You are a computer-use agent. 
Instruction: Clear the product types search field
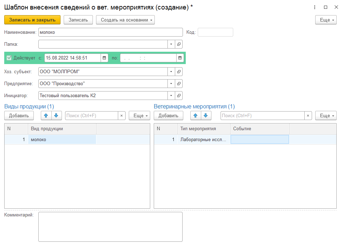click(x=122, y=115)
